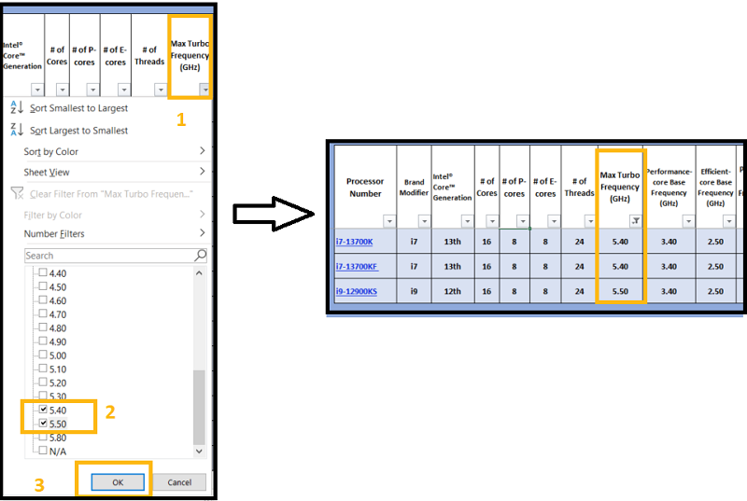Open Efficient-core Base Frequency filter dropdown
The height and width of the screenshot is (501, 747).
tap(729, 221)
